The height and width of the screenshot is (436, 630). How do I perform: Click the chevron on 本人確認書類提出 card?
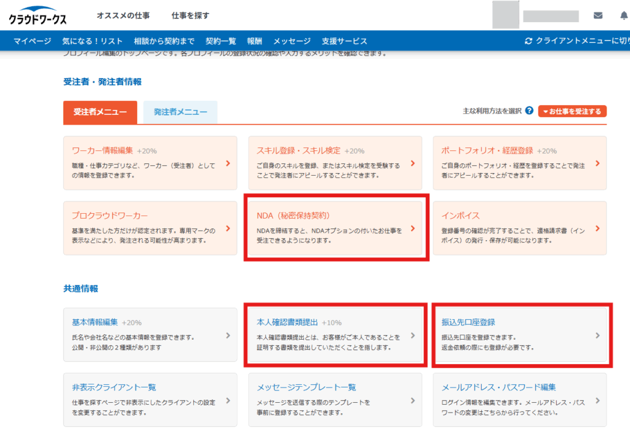pyautogui.click(x=413, y=335)
